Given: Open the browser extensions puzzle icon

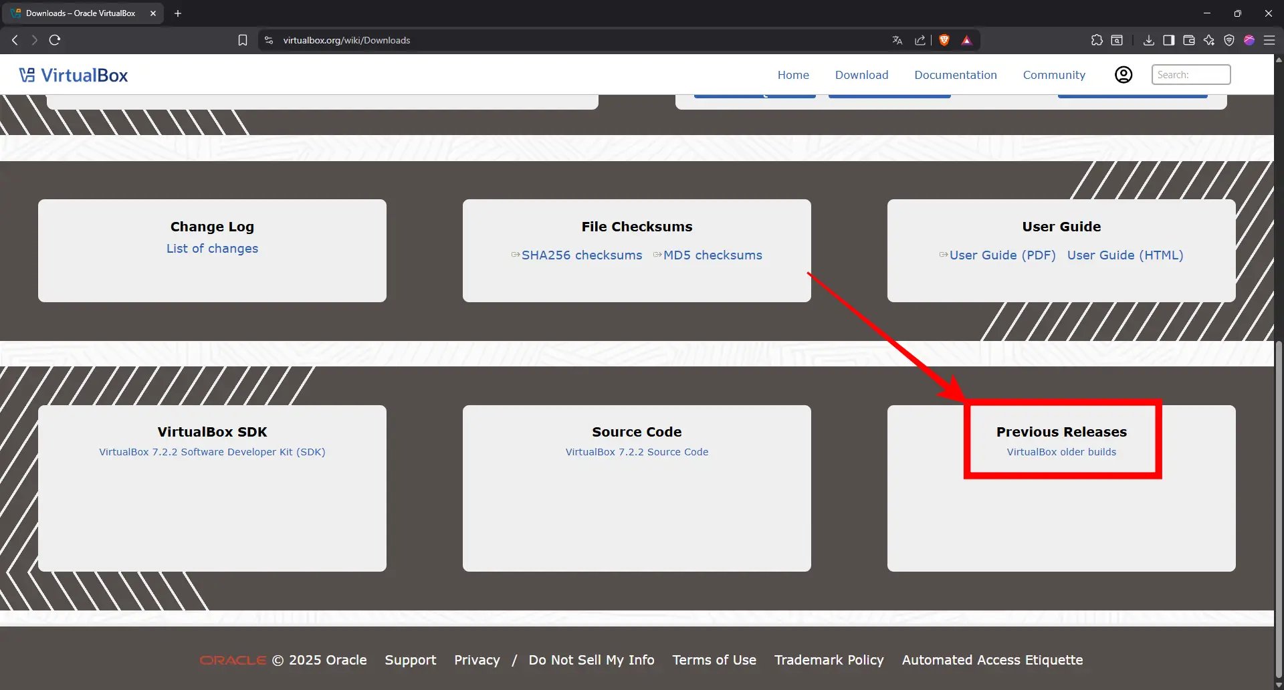Looking at the screenshot, I should click(x=1097, y=40).
